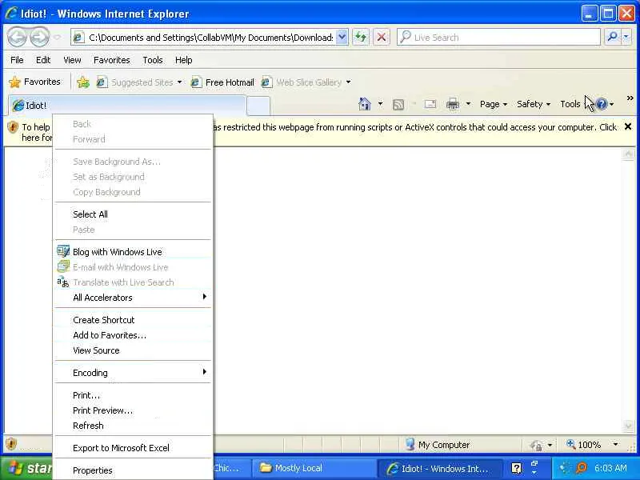The width and height of the screenshot is (640, 480).
Task: Open a new tab button
Action: click(x=258, y=106)
